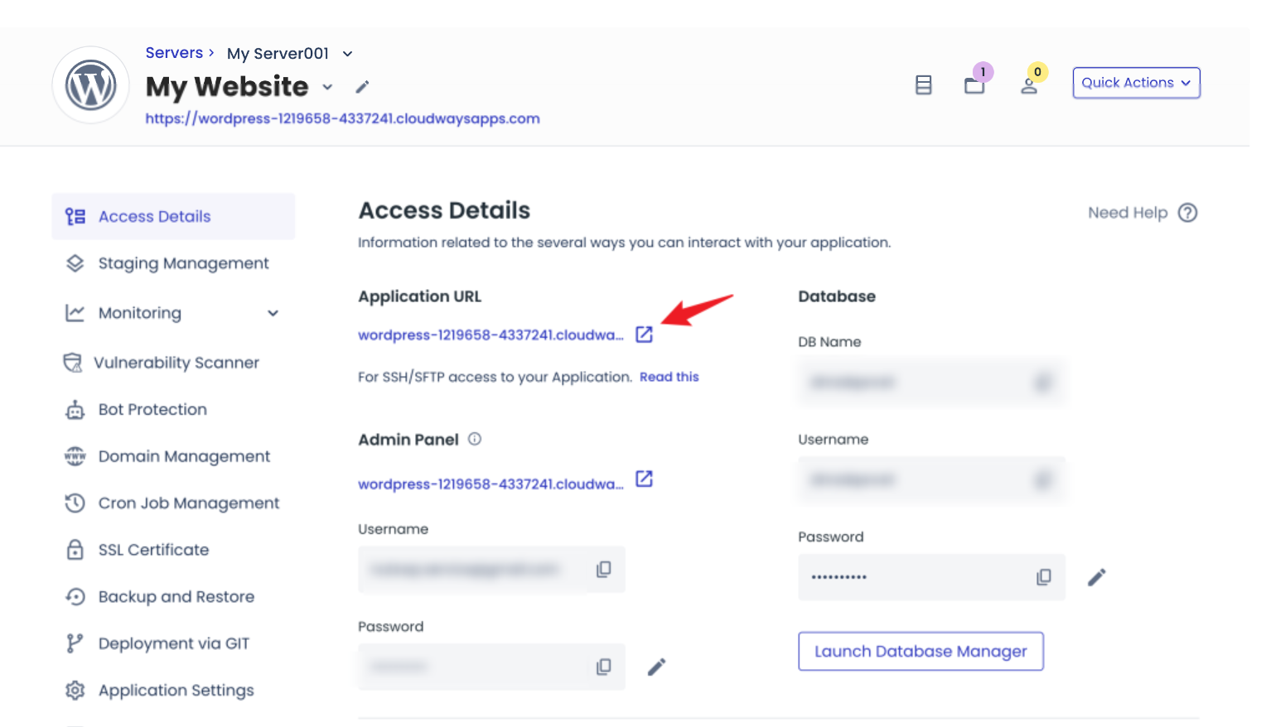Edit Admin Panel password with pencil icon
This screenshot has height=727, width=1266.
[x=656, y=667]
